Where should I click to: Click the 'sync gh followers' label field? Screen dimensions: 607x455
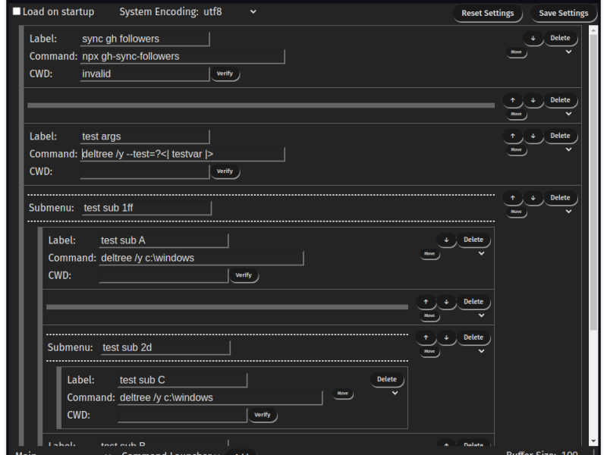pyautogui.click(x=145, y=39)
